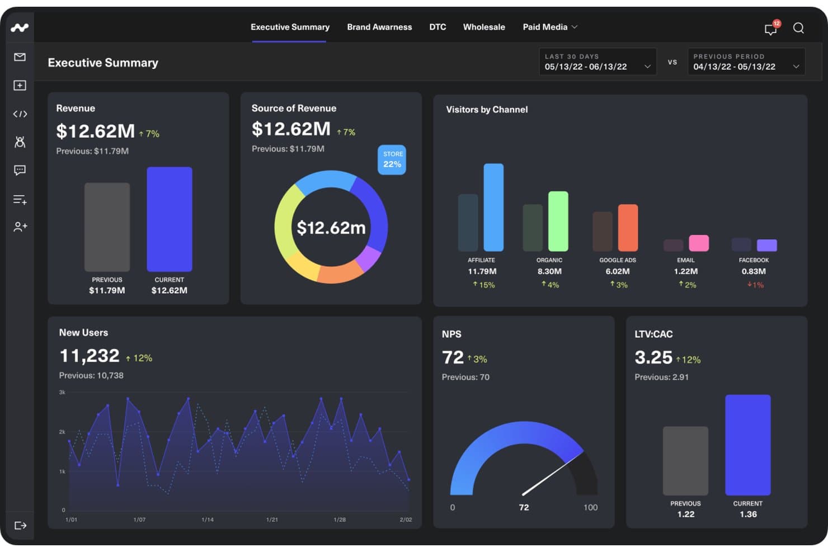Open the Brand Awareness tab
The height and width of the screenshot is (552, 828).
click(x=379, y=27)
